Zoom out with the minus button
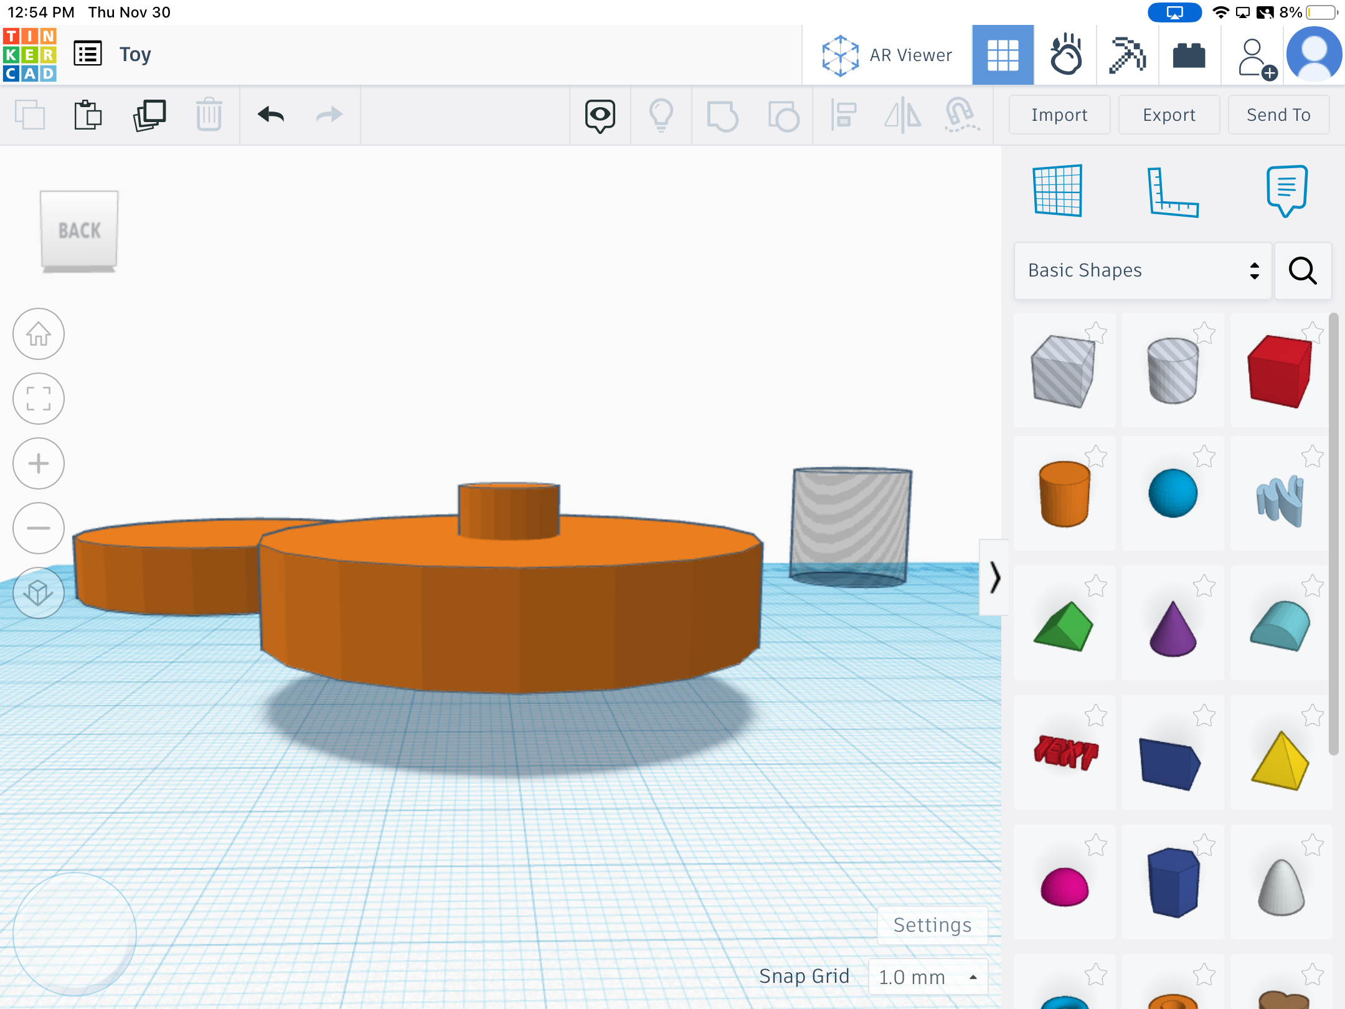 (x=39, y=528)
